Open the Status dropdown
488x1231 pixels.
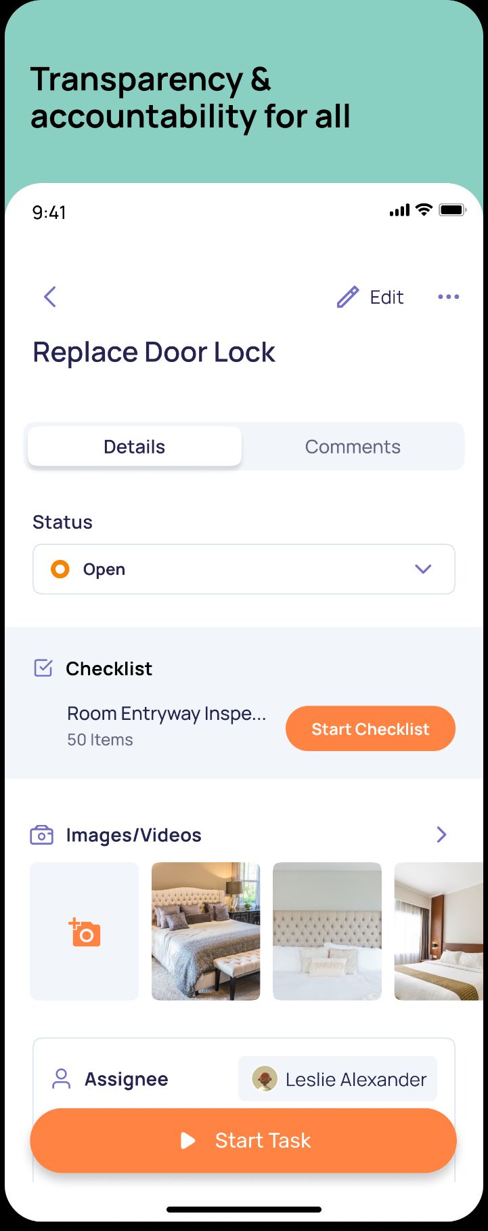coord(423,569)
